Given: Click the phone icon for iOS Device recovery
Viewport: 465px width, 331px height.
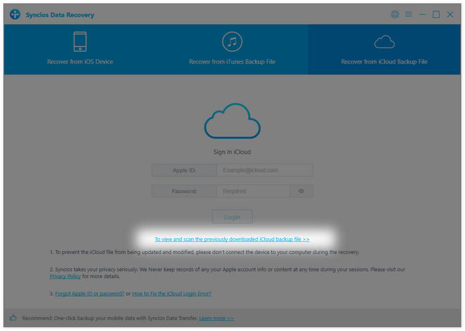Looking at the screenshot, I should 80,42.
